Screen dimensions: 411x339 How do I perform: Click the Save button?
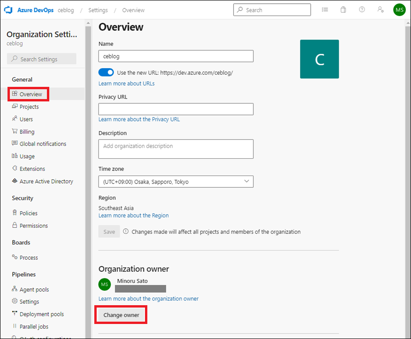109,231
